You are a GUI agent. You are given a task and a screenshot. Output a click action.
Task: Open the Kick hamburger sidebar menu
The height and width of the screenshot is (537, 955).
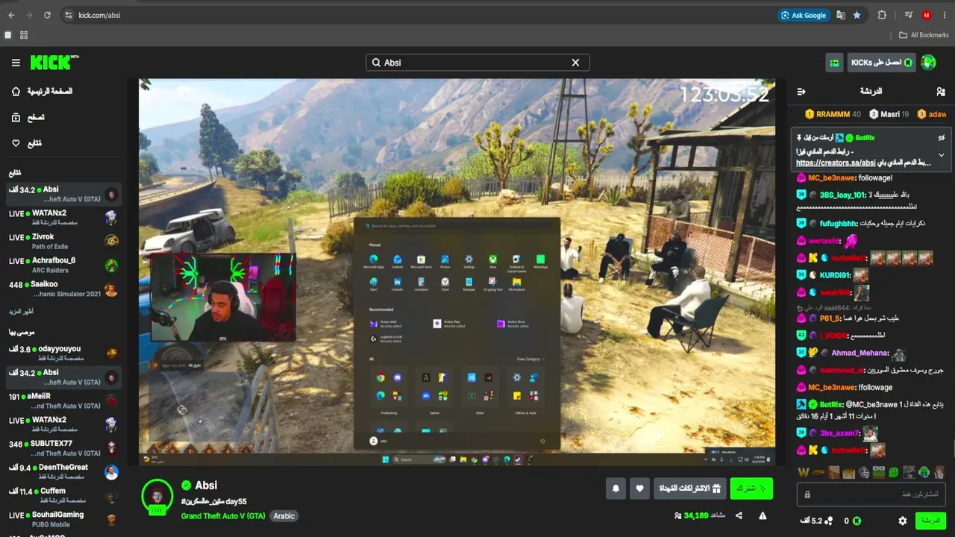pyautogui.click(x=16, y=63)
